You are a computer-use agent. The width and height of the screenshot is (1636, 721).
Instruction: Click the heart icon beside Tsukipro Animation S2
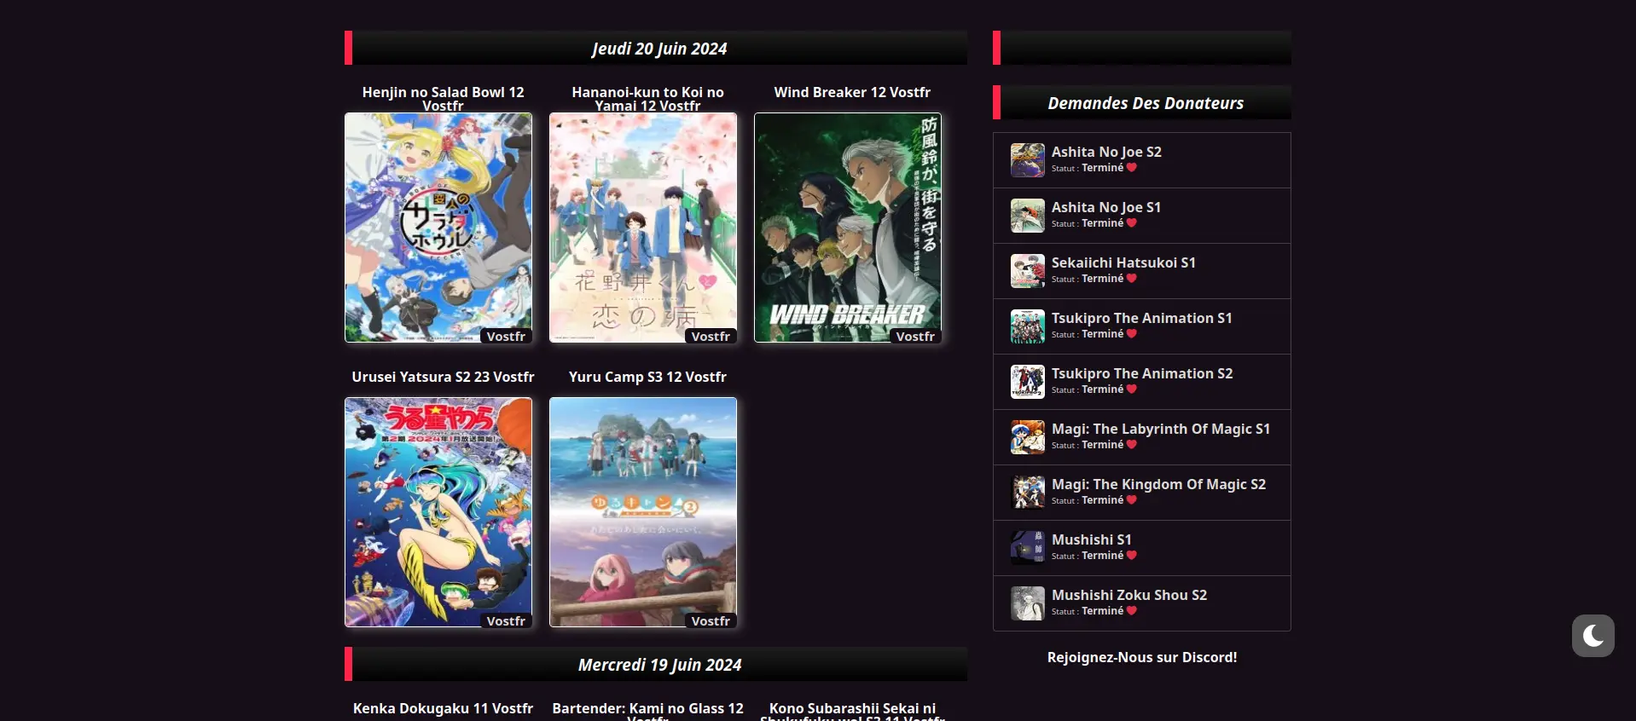click(1132, 389)
